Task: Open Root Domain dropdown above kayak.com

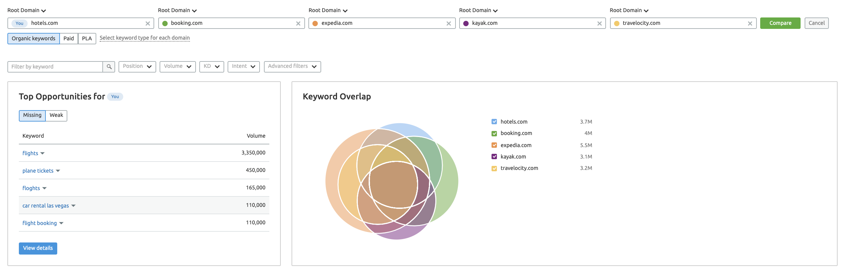Action: point(478,10)
